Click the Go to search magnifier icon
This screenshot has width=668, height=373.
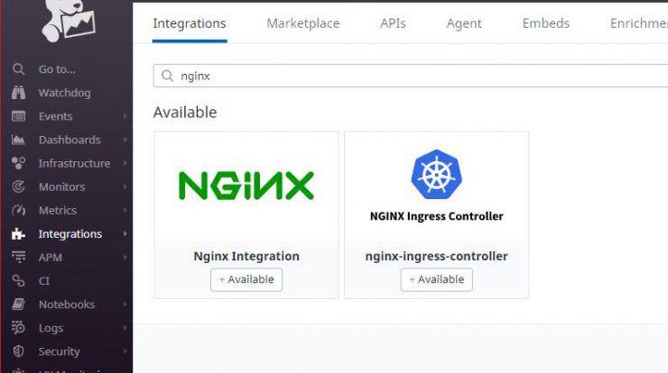(x=18, y=68)
